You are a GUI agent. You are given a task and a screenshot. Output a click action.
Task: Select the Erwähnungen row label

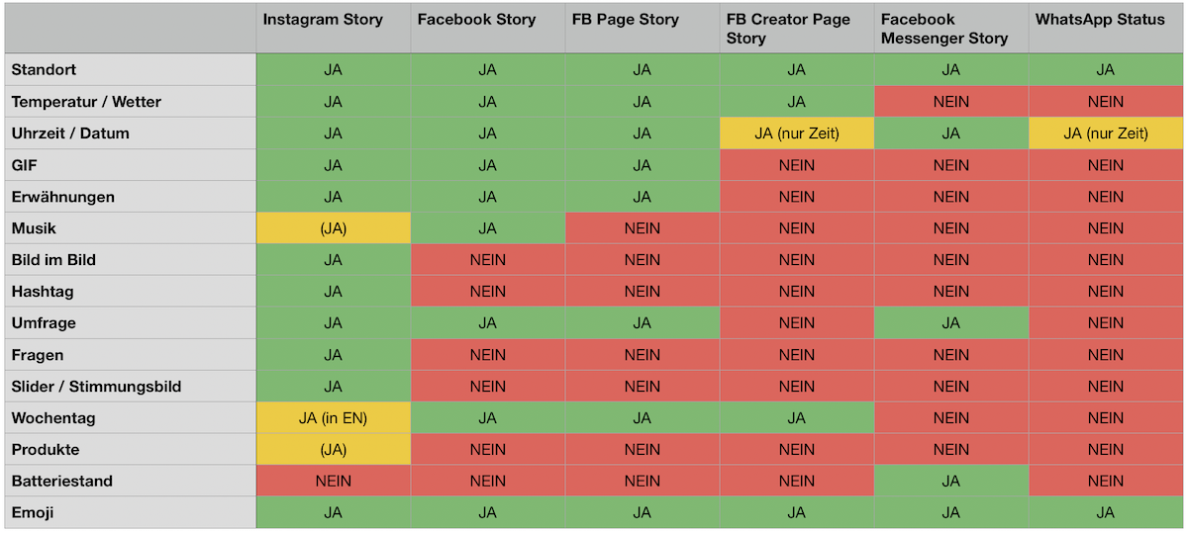(131, 197)
